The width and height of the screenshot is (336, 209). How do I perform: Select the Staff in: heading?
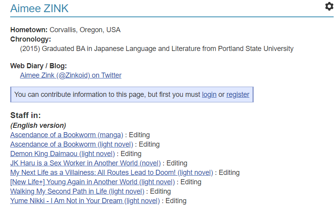pos(25,115)
